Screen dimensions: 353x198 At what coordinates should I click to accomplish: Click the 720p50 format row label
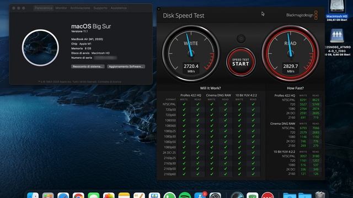(170, 109)
